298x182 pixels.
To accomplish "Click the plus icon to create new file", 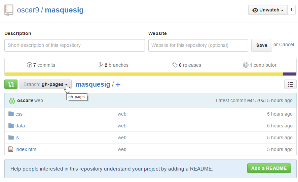I will (x=118, y=85).
